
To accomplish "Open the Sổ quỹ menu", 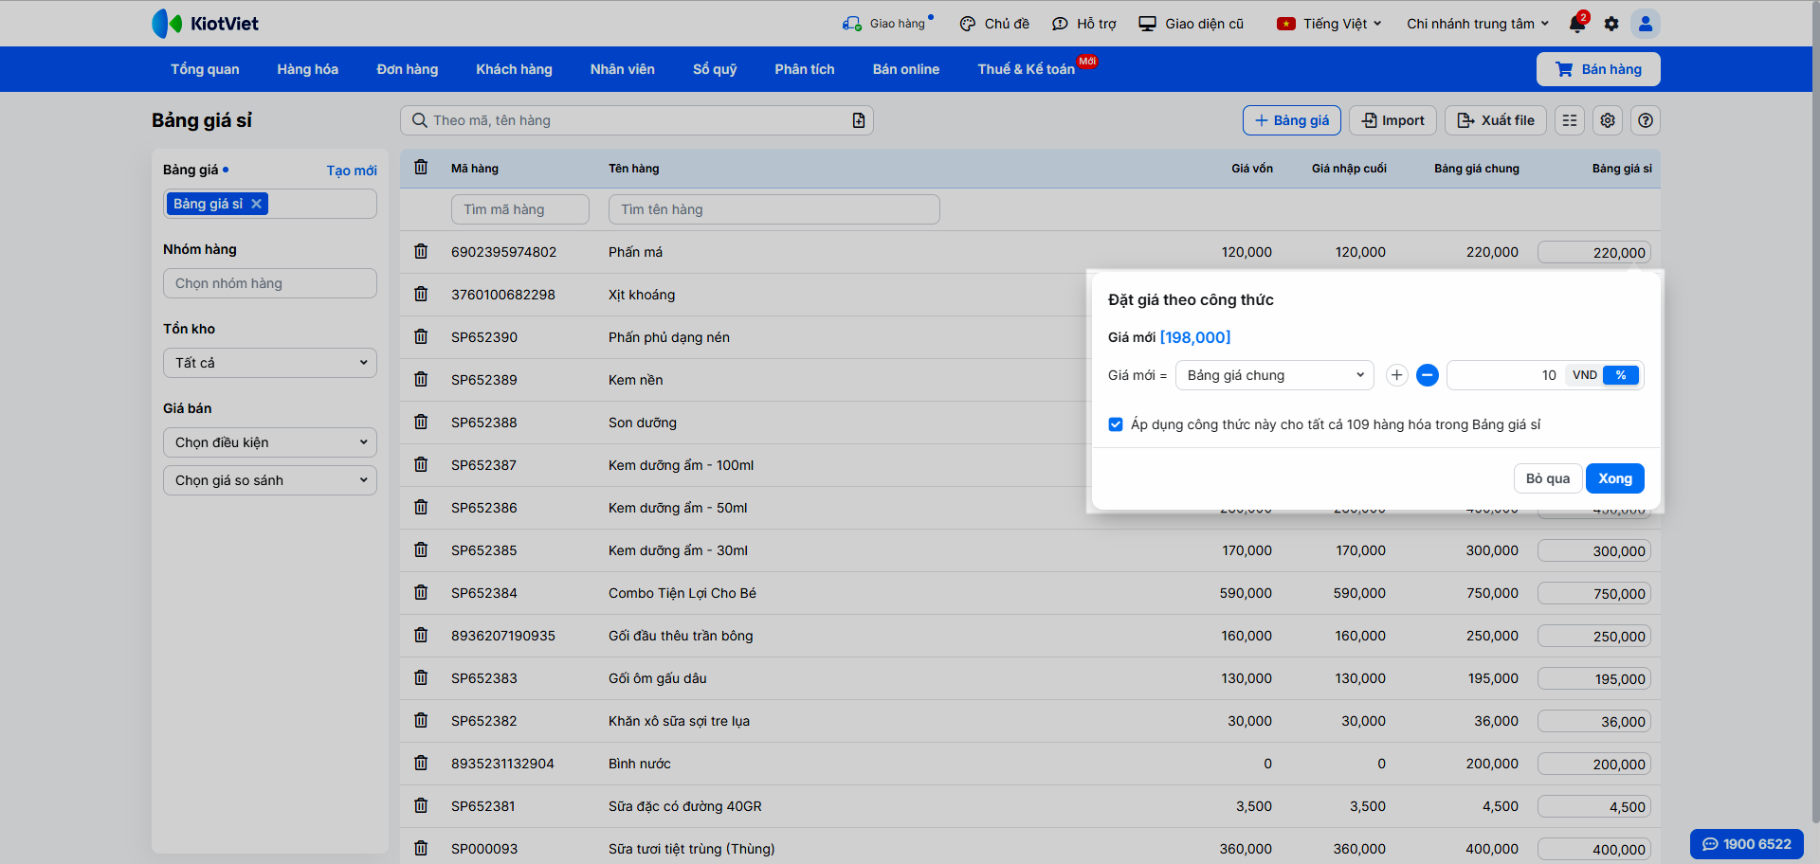I will [714, 69].
